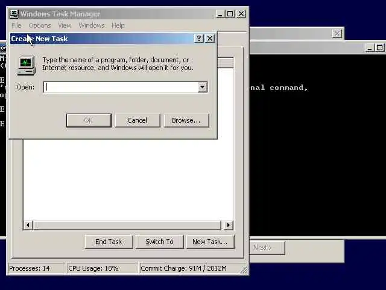Minimize the command prompt window on right

(369, 48)
